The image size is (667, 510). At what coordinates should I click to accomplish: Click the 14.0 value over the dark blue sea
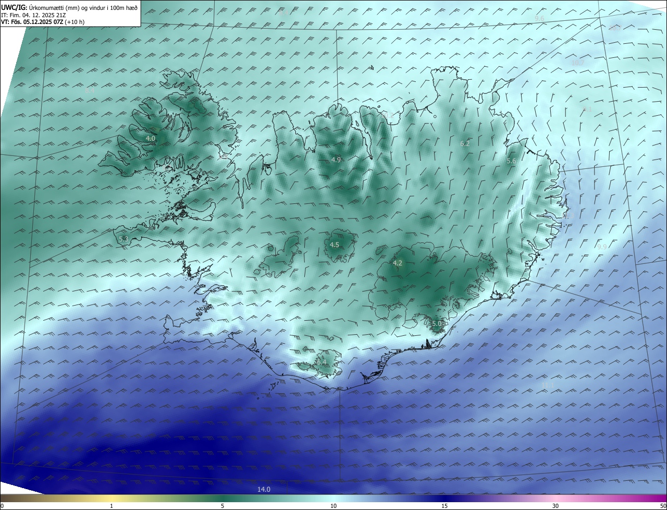(264, 489)
